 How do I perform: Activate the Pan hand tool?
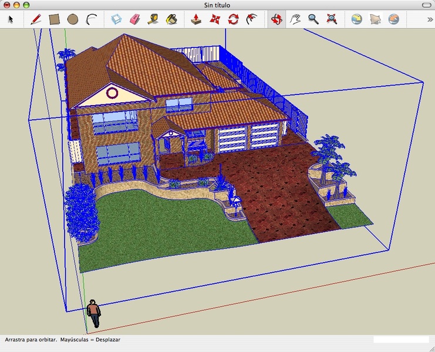(295, 19)
